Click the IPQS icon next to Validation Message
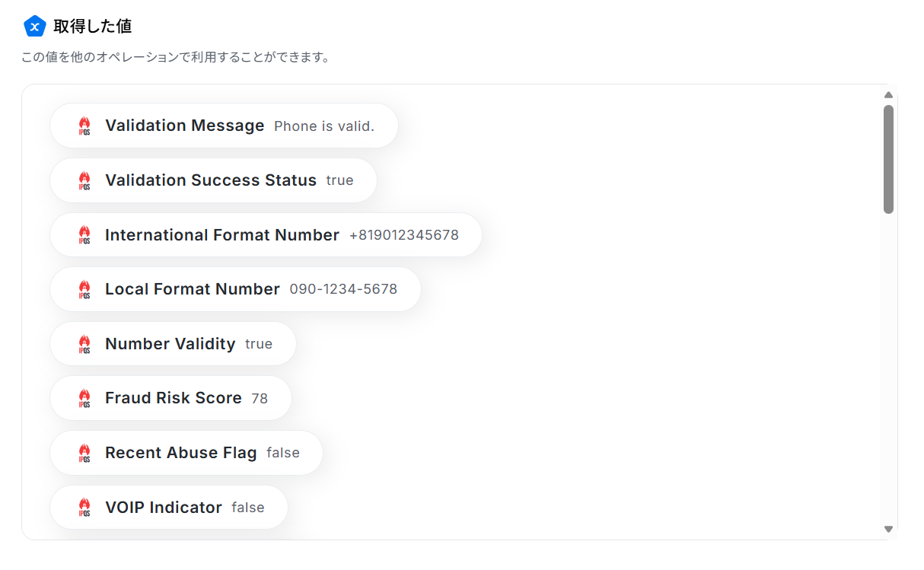The width and height of the screenshot is (924, 570). 84,126
